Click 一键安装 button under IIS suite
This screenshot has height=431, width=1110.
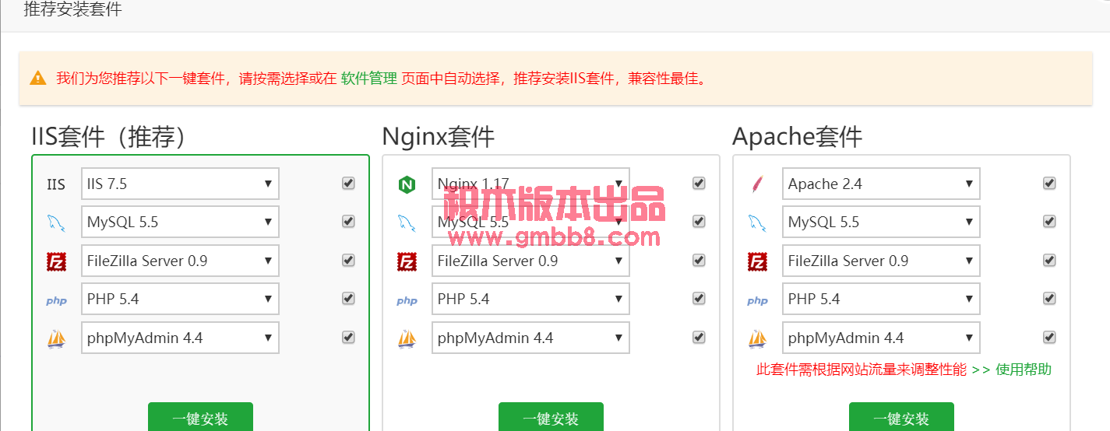pos(200,418)
